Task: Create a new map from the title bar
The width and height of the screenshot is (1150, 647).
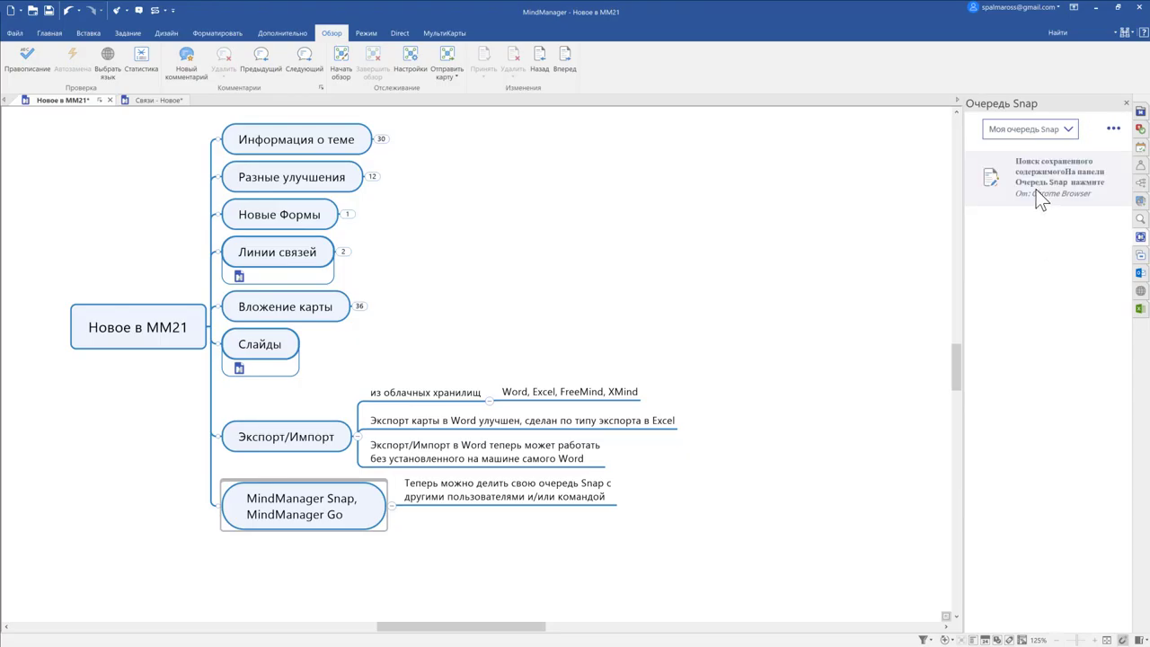Action: pos(11,11)
